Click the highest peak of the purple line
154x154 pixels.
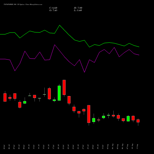coord(55,45)
